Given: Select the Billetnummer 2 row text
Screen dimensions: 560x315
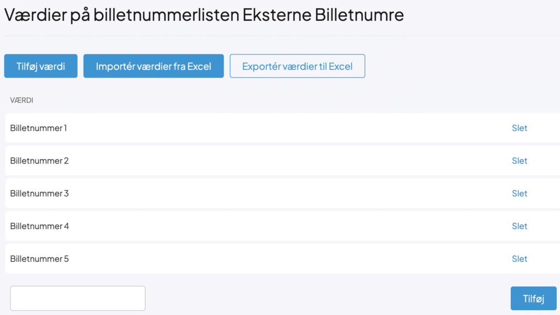Looking at the screenshot, I should point(39,161).
